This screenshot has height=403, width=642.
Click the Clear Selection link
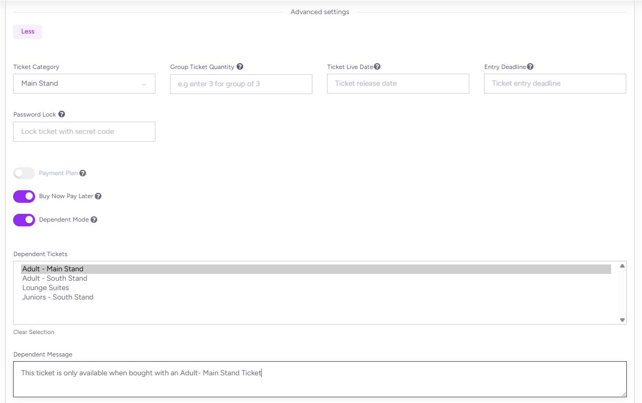click(x=33, y=332)
